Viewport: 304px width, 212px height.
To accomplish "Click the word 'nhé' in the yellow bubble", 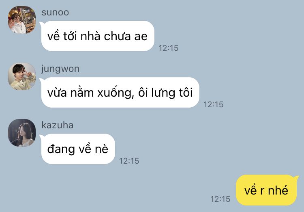I will [278, 190].
